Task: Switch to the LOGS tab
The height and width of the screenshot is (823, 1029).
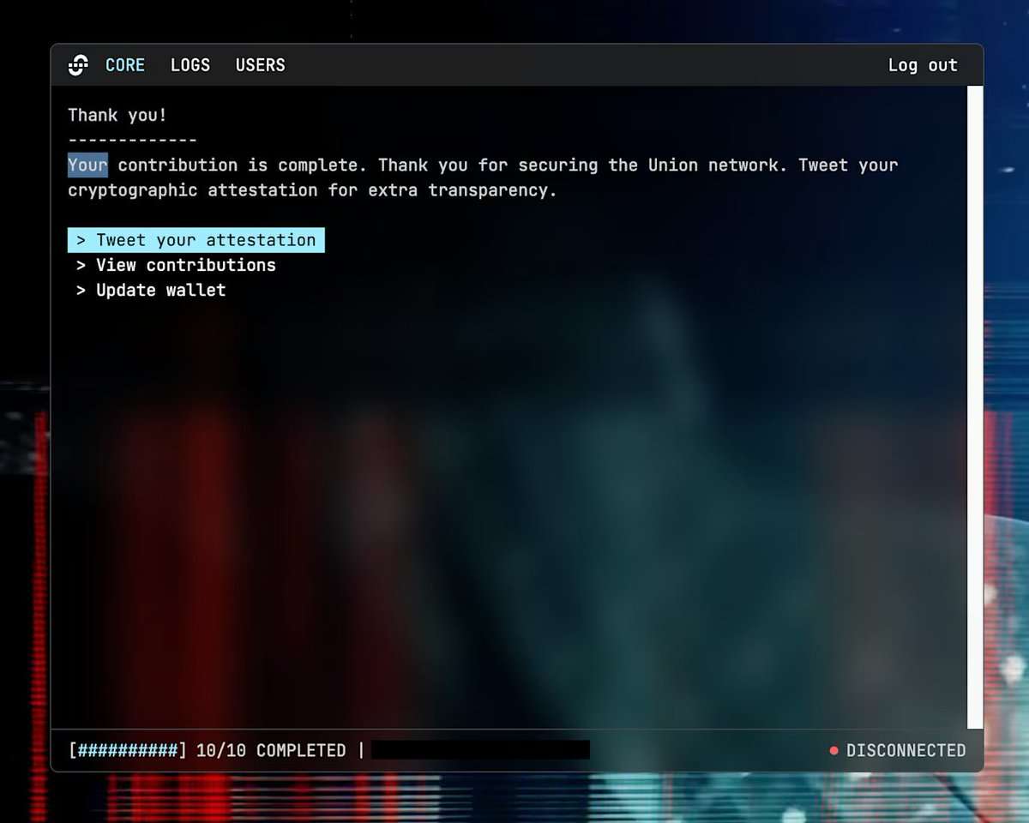Action: (190, 65)
